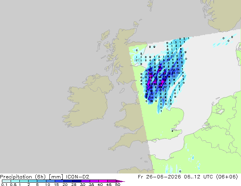
Task: Click the "10" legend scale label
Action: click(x=48, y=184)
